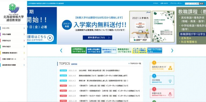Go to previous carousel slide arrow
This screenshot has width=206, height=102.
point(61,50)
